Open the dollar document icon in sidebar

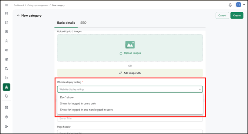coord(7,32)
